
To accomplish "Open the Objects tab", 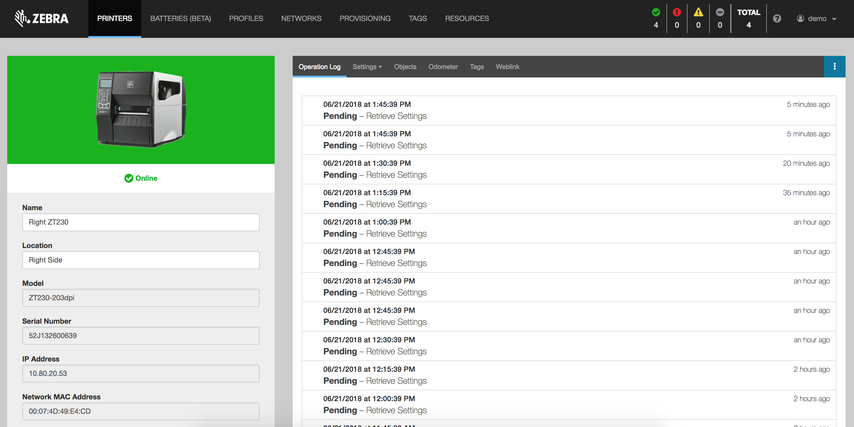I will tap(405, 67).
